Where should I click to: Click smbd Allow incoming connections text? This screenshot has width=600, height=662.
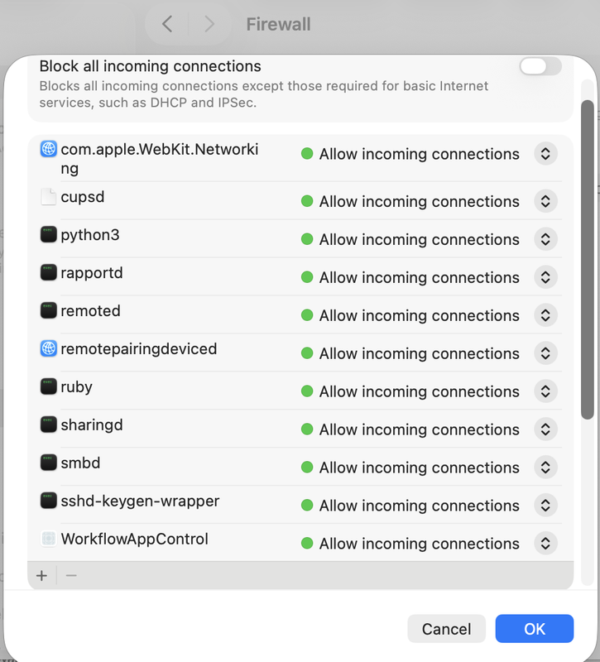pos(420,468)
